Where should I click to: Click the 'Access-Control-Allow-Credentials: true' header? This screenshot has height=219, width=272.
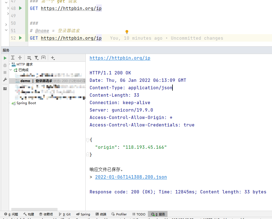click(142, 125)
